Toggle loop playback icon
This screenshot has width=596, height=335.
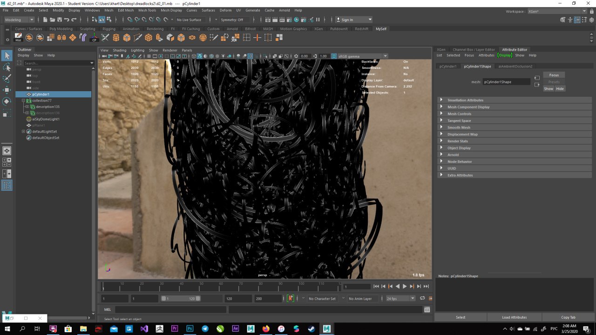coord(422,298)
